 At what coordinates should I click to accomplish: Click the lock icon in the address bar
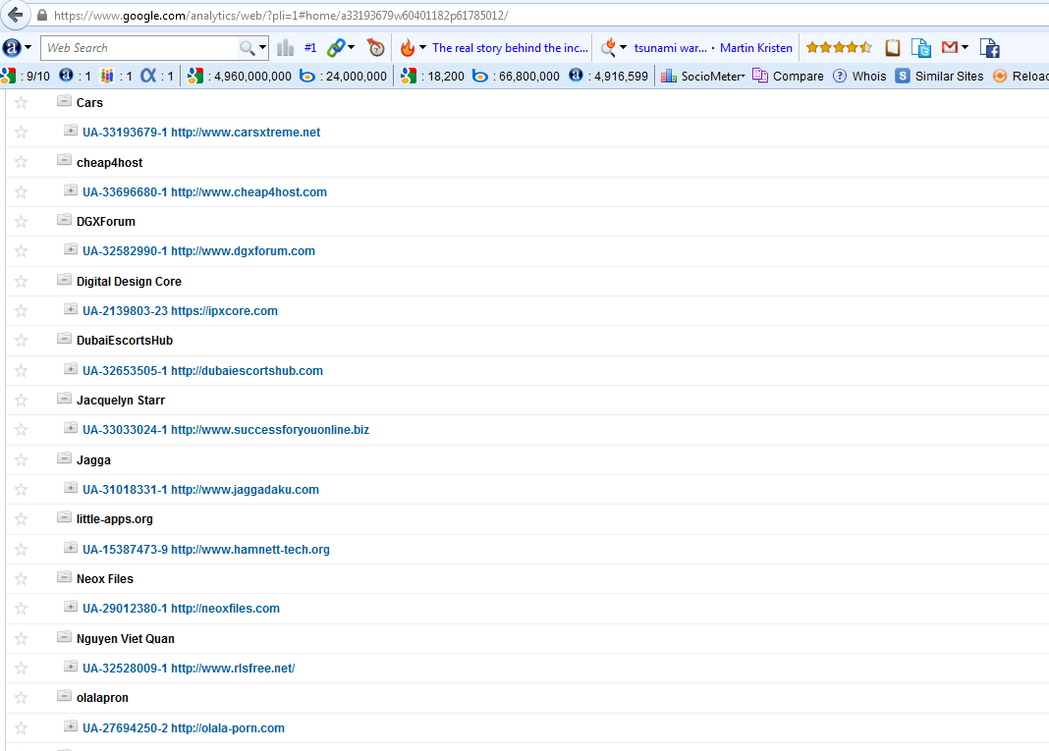42,15
